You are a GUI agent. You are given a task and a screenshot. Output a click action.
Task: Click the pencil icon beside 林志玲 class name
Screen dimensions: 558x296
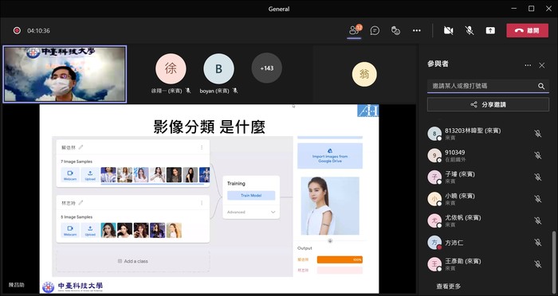tap(81, 203)
